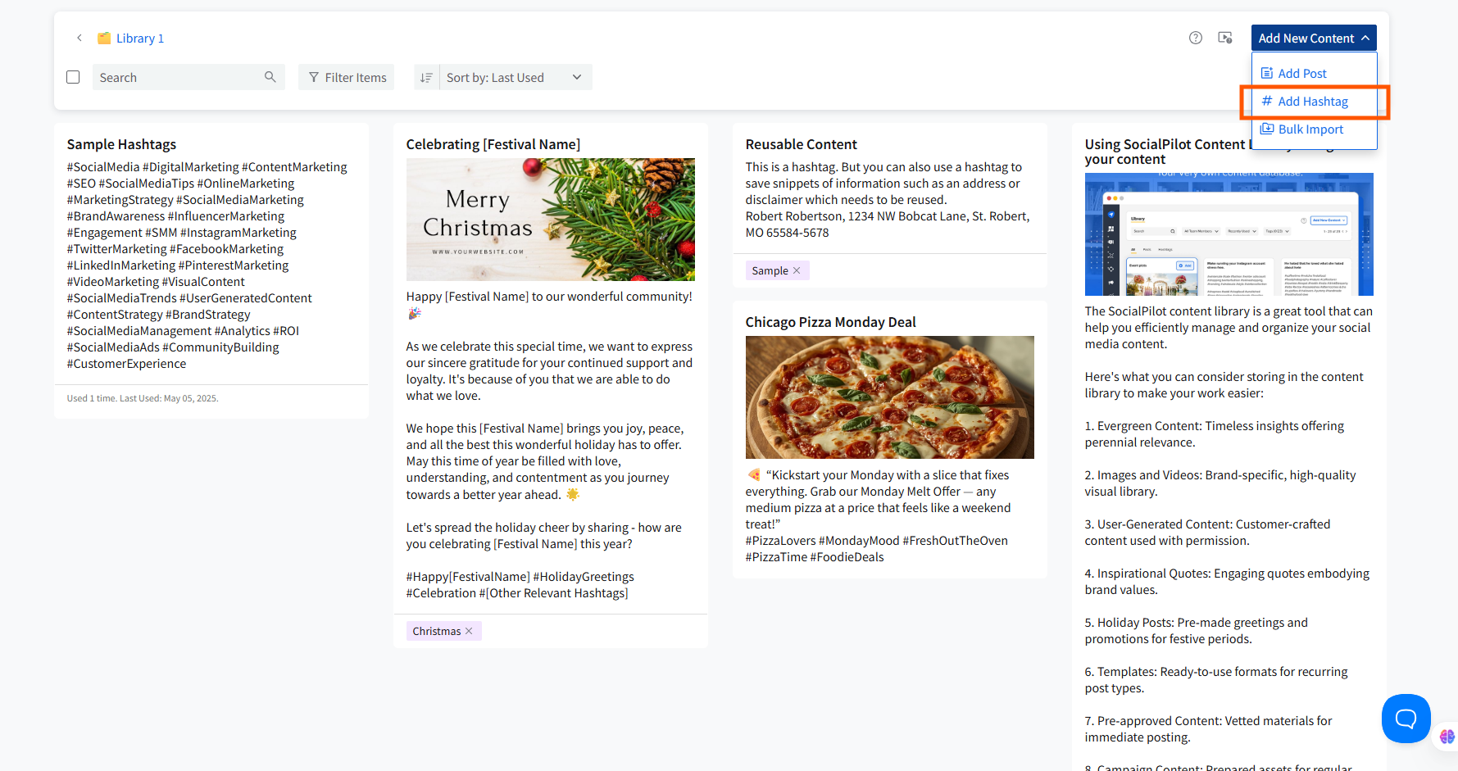Open the Chicago Pizza Monday Deal title
The height and width of the screenshot is (771, 1458).
tap(830, 322)
